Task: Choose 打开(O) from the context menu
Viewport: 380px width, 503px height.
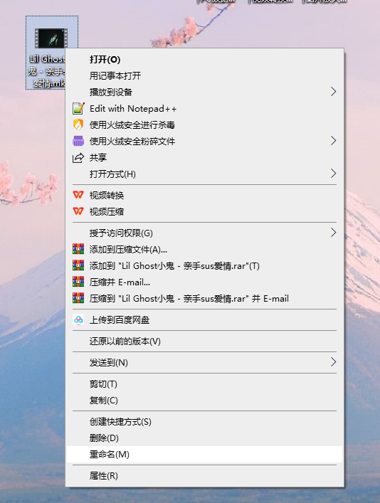Action: (x=204, y=59)
